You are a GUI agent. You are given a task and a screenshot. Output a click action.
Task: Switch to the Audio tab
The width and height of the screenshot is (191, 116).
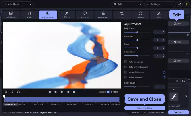pos(29,15)
